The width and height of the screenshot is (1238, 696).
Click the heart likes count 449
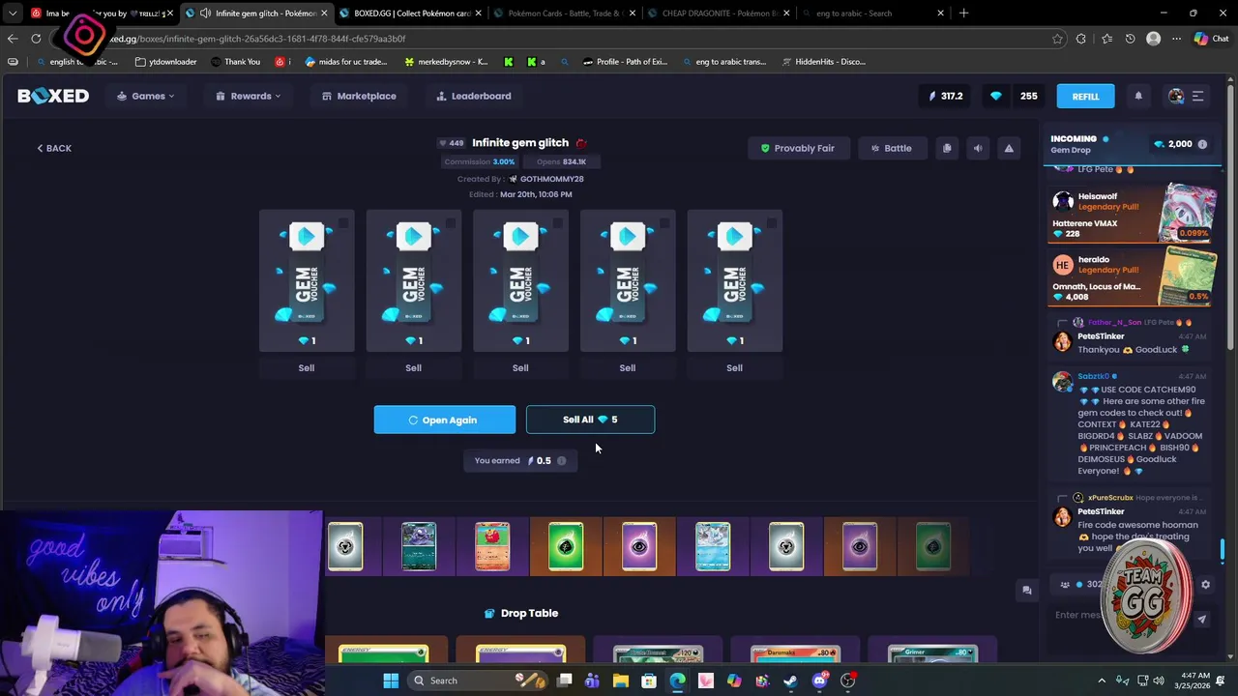451,143
